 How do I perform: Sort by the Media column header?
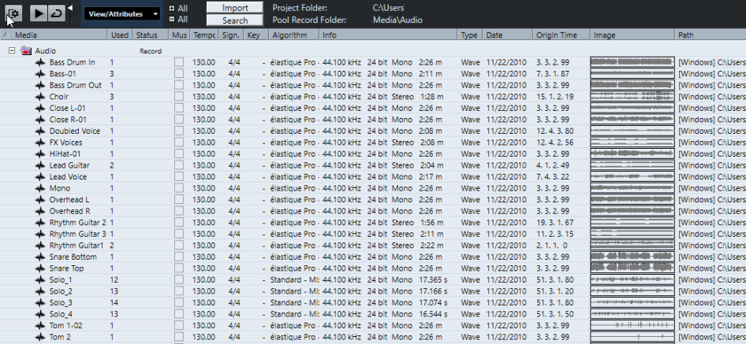coord(54,35)
